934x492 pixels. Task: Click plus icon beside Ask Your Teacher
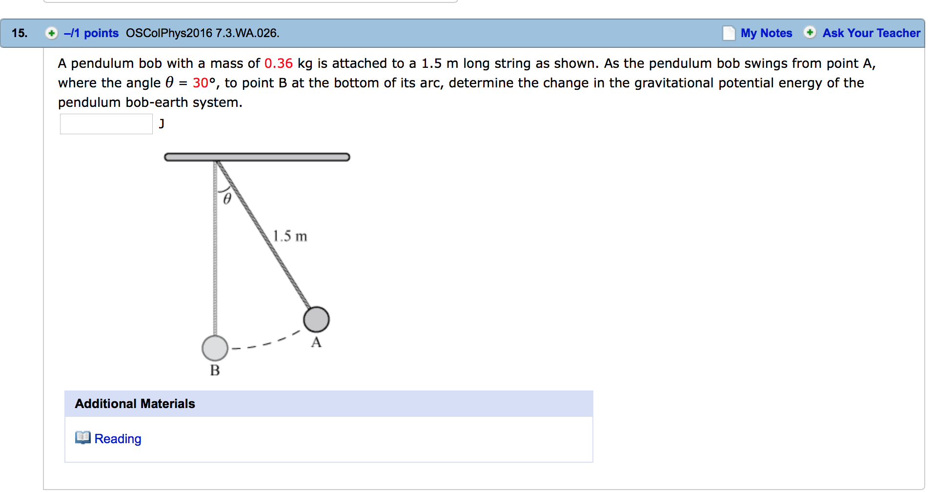pyautogui.click(x=810, y=33)
